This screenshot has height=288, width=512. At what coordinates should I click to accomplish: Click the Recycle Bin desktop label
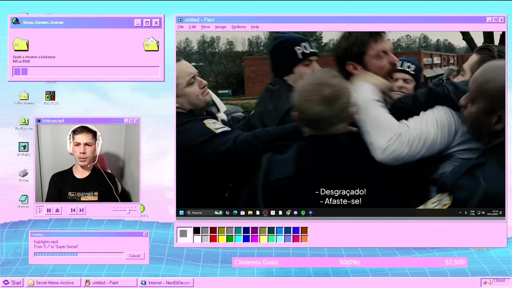coord(480,249)
